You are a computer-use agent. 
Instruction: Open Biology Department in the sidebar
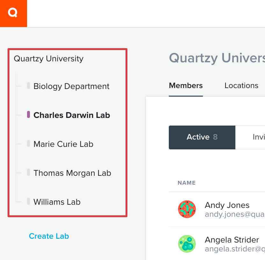click(71, 86)
